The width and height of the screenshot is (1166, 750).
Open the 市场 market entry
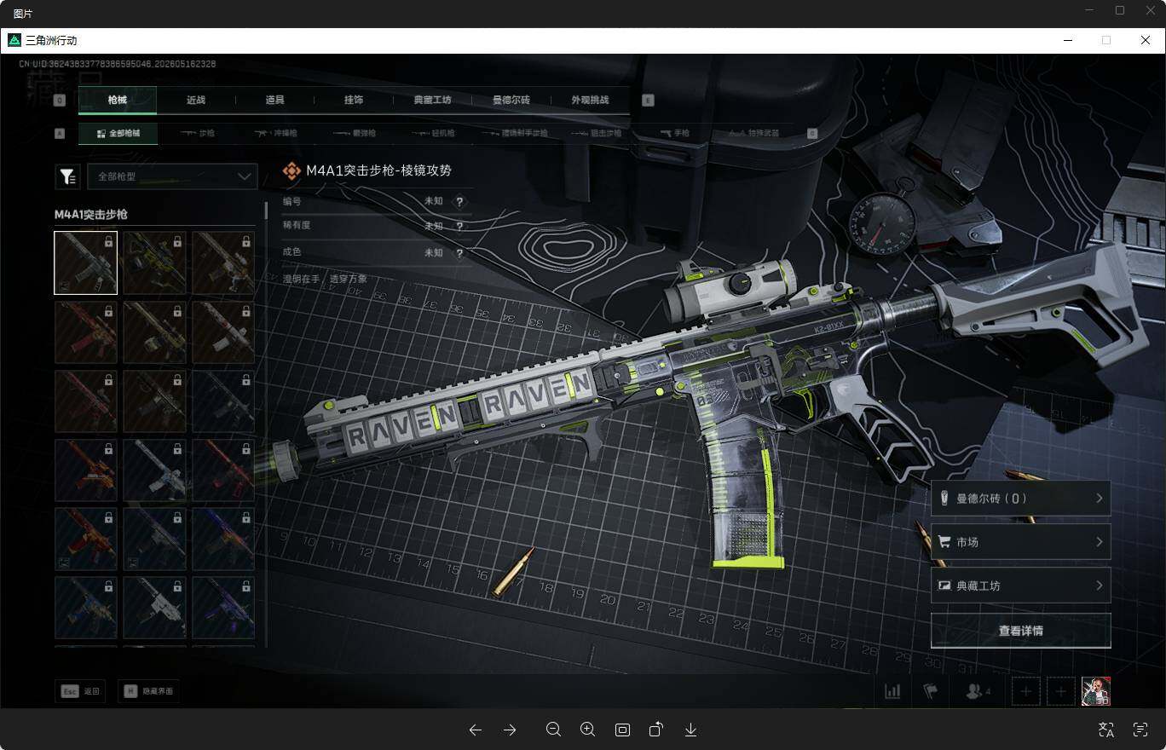point(1020,542)
